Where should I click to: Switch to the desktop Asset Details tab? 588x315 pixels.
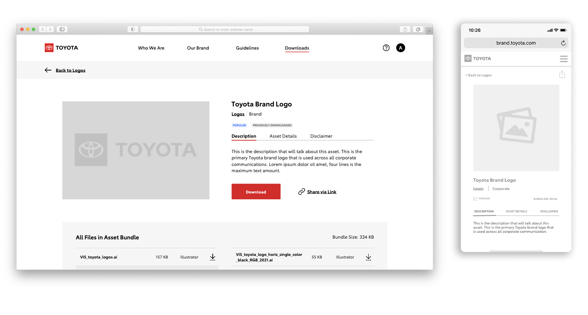coord(283,136)
